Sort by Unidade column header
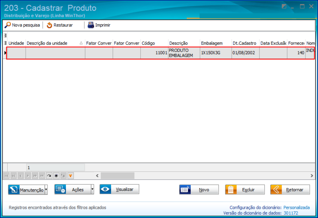Screen dimensions: 318x218 pyautogui.click(x=16, y=43)
